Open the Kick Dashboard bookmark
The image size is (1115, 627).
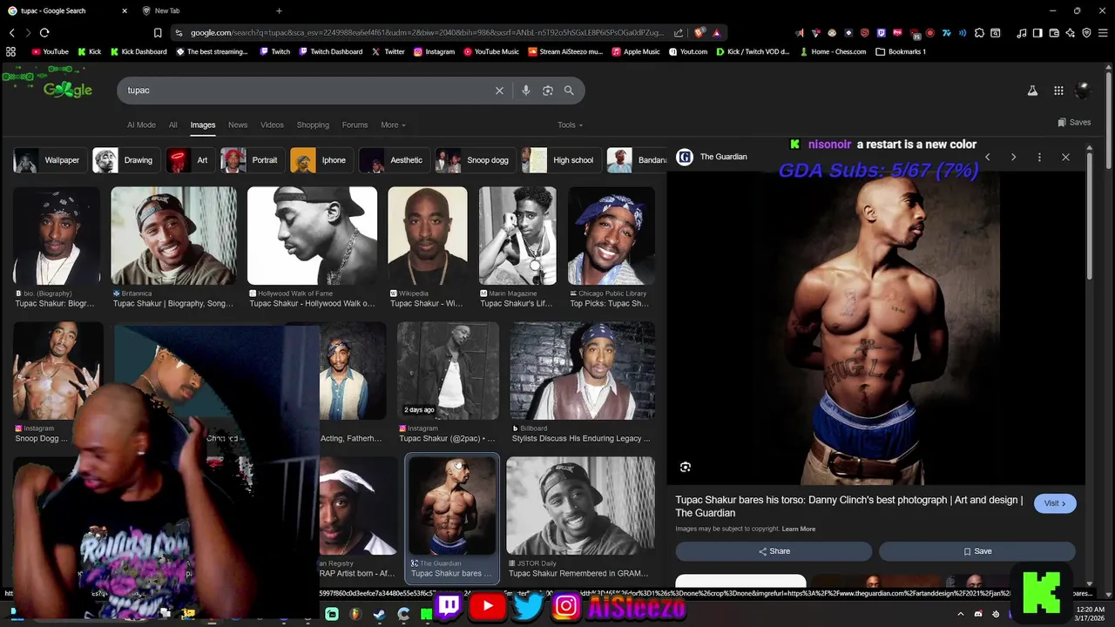[x=138, y=51]
